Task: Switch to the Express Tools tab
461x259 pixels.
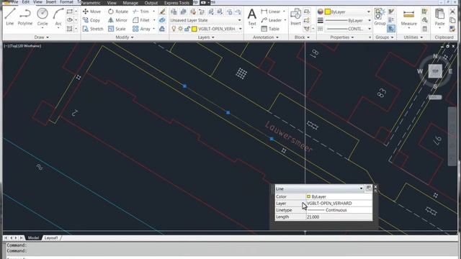Action: pyautogui.click(x=176, y=3)
